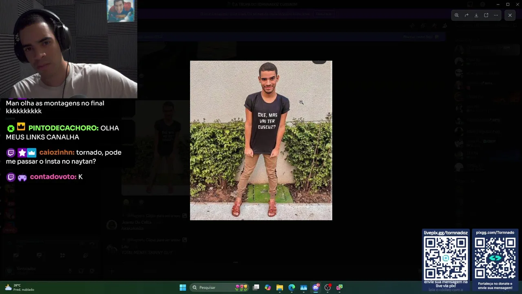This screenshot has height=294, width=522.
Task: Click the crown badge beside PINTODECACHORO
Action: click(21, 127)
